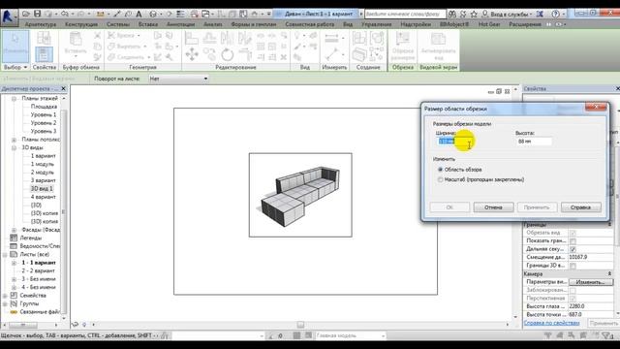Toggle the 'Показать гран...' checkbox

tap(573, 241)
